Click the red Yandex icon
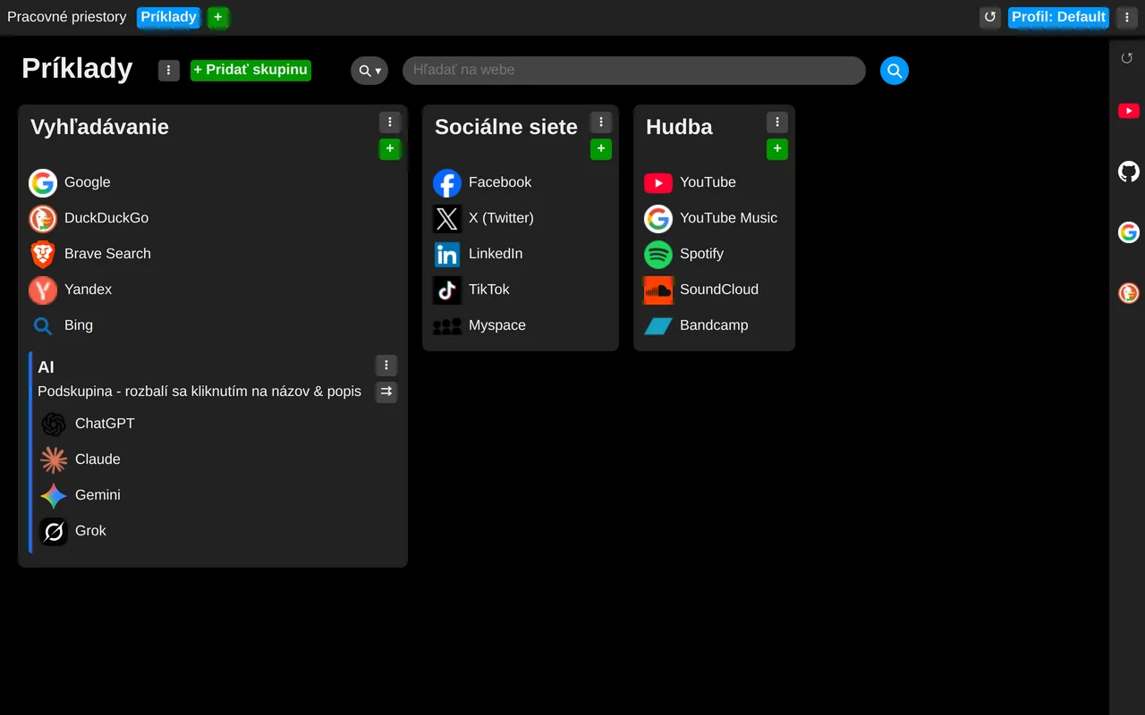This screenshot has width=1145, height=715. [43, 290]
